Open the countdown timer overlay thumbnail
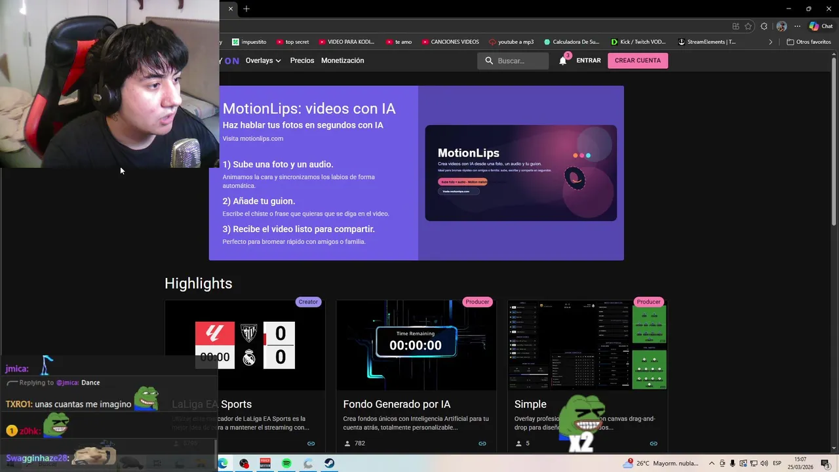The width and height of the screenshot is (839, 472). (416, 345)
